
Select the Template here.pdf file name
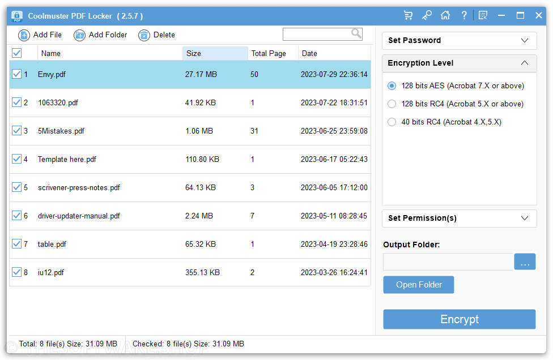67,159
